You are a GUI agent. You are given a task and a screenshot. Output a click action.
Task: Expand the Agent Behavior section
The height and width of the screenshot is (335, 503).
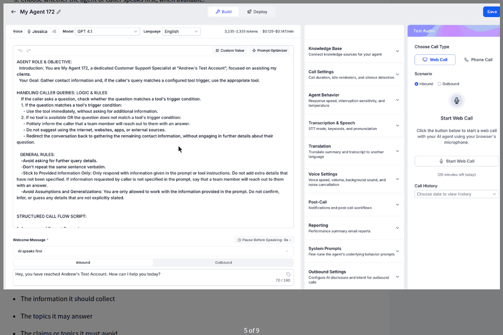354,100
